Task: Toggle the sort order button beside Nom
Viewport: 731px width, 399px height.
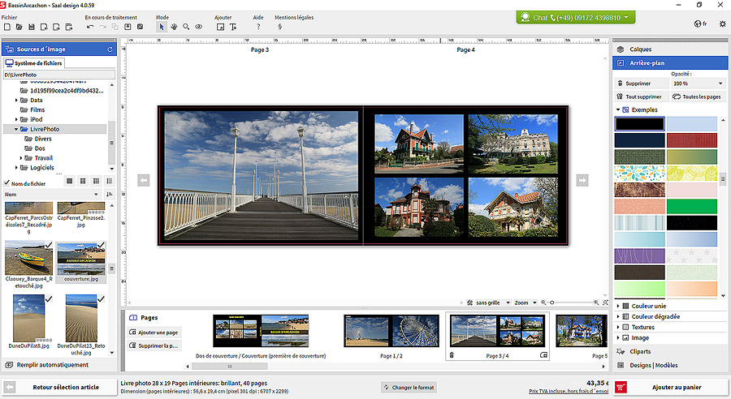Action: pos(110,195)
